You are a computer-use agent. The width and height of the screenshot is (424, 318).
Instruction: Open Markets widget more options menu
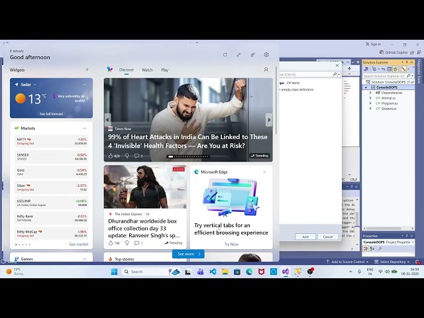[85, 128]
